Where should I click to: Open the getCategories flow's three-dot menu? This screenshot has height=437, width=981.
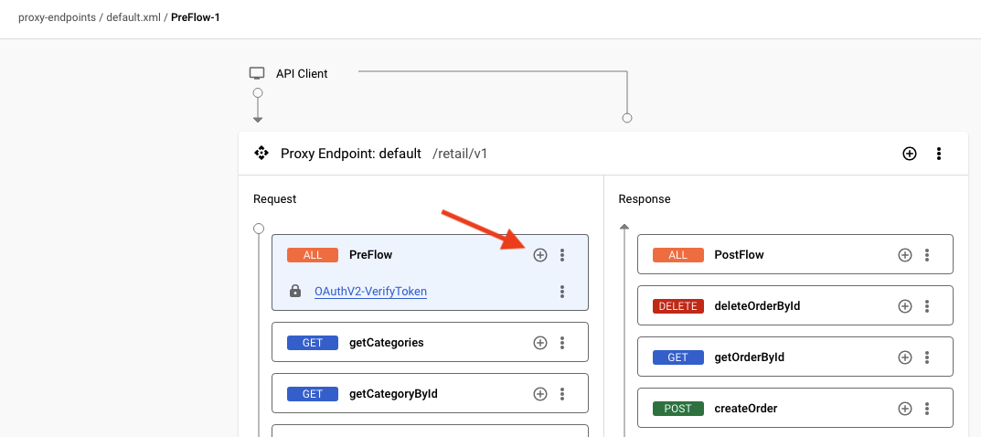pos(562,343)
